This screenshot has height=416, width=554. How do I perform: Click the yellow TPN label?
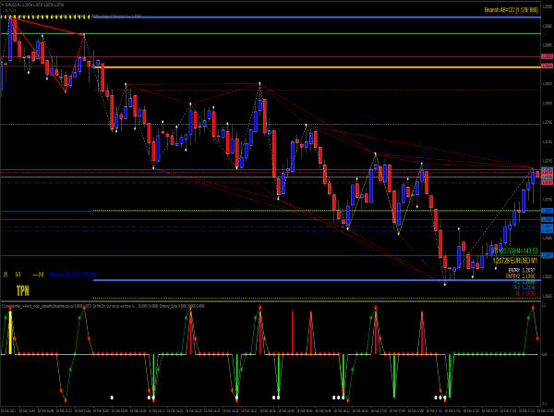click(22, 291)
